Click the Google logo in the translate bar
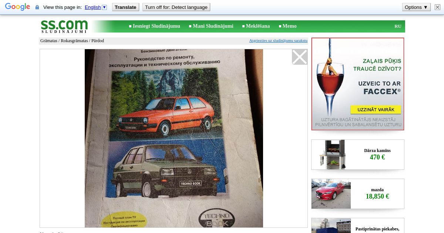Image resolution: width=444 pixels, height=233 pixels. tap(17, 7)
